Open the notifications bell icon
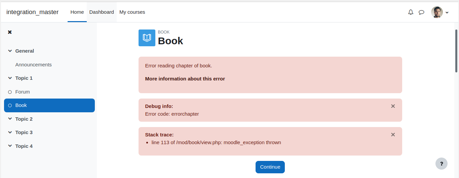 [411, 12]
